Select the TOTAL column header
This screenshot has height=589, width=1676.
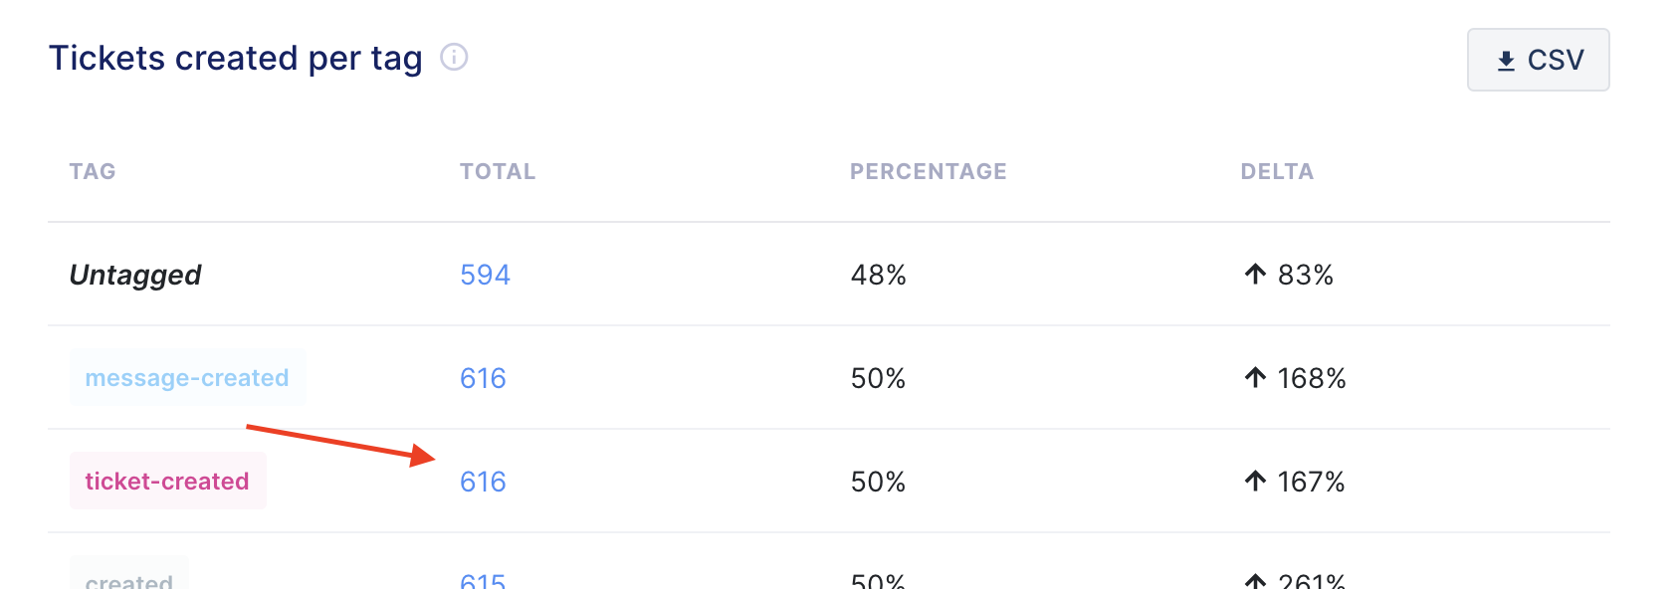[x=498, y=171]
